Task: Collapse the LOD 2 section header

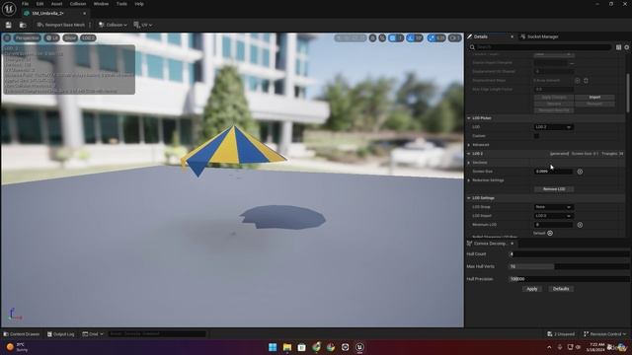Action: tap(469, 154)
